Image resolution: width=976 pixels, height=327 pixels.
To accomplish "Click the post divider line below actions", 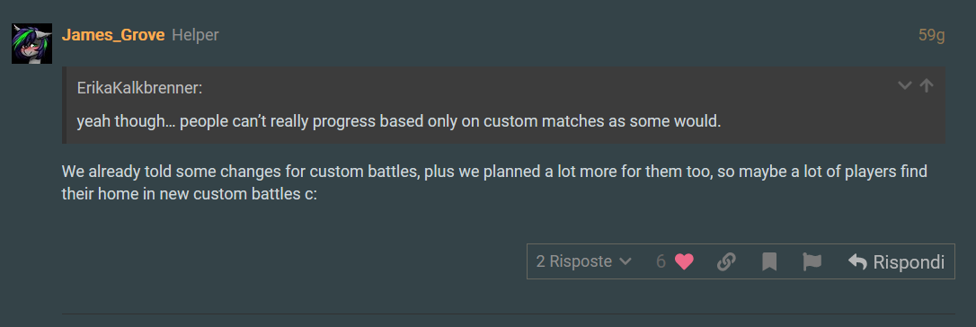I will pyautogui.click(x=508, y=314).
